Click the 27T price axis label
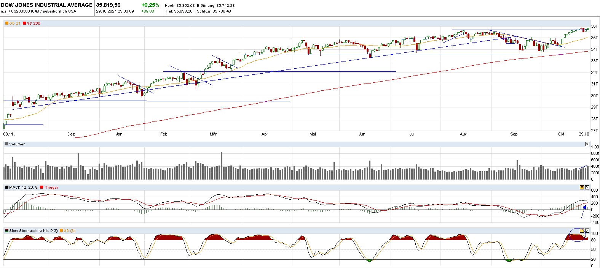Screen dimensions: 600x268 click(x=594, y=131)
